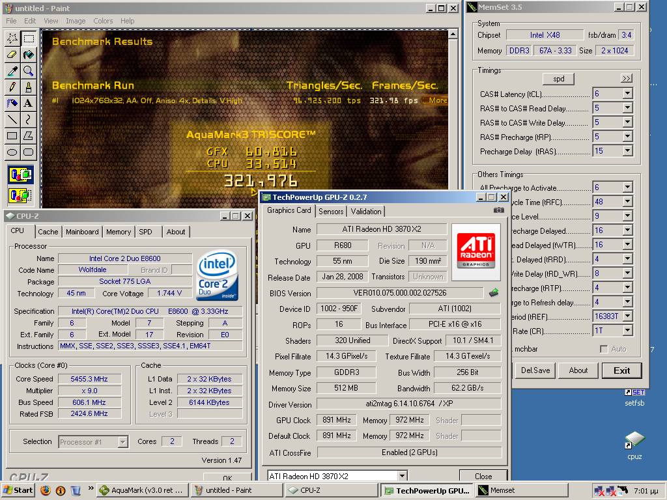Open the cpuz desktop shortcut
Image resolution: width=667 pixels, height=500 pixels.
click(634, 445)
